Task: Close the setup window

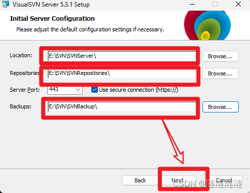Action: click(x=238, y=4)
